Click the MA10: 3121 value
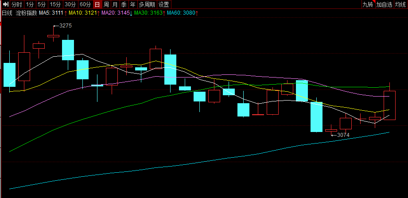Screen dimensions: 408x198 [83, 13]
